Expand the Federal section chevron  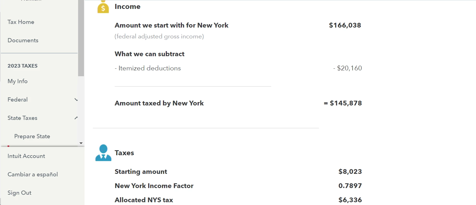pyautogui.click(x=76, y=100)
